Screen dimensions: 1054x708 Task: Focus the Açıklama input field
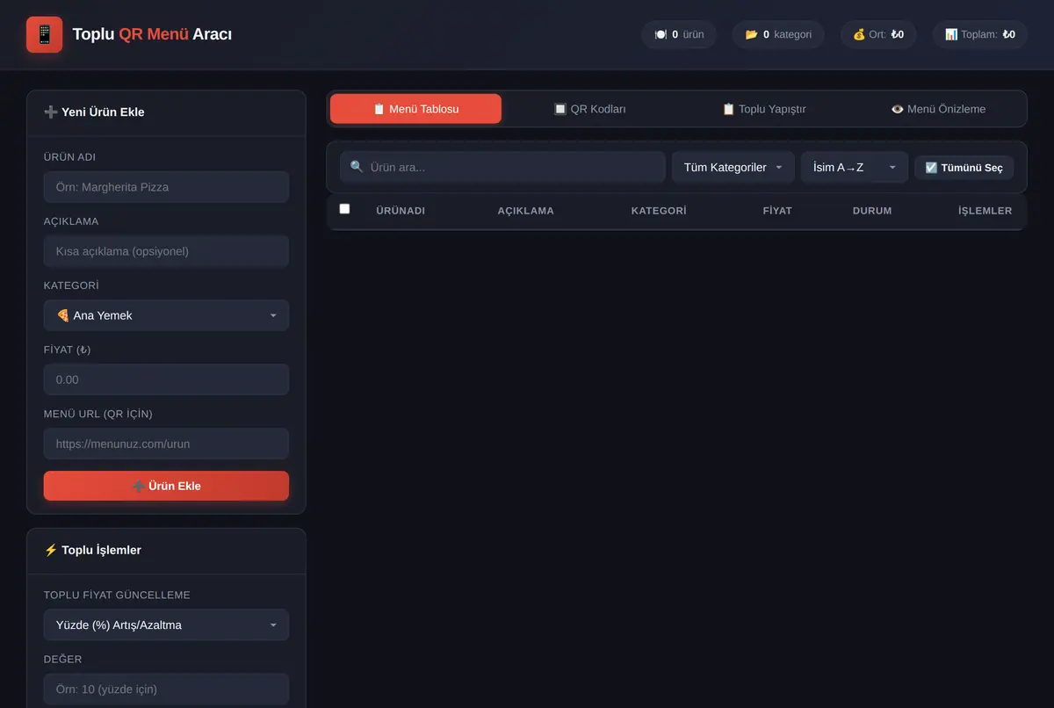(166, 251)
